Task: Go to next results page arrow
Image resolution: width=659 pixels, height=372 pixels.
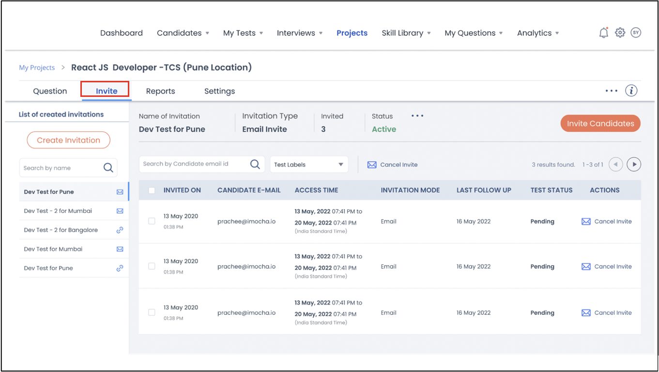Action: point(634,164)
